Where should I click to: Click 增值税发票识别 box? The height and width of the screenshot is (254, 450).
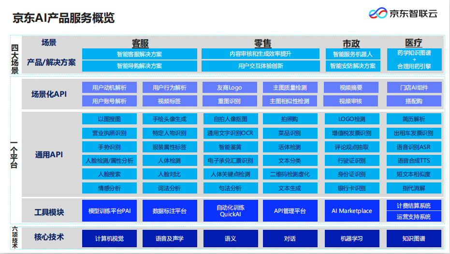pos(352,133)
